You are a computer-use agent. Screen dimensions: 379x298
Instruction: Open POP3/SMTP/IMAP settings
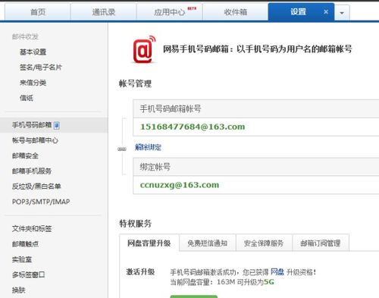pos(41,202)
